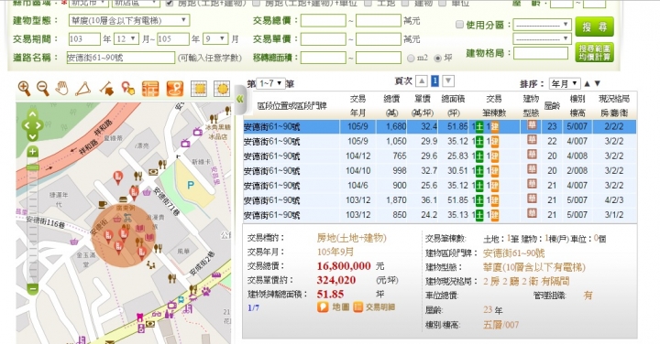Viewport: 660px width, 344px height.
Task: Click the orange highlighted circle on map
Action: click(124, 236)
